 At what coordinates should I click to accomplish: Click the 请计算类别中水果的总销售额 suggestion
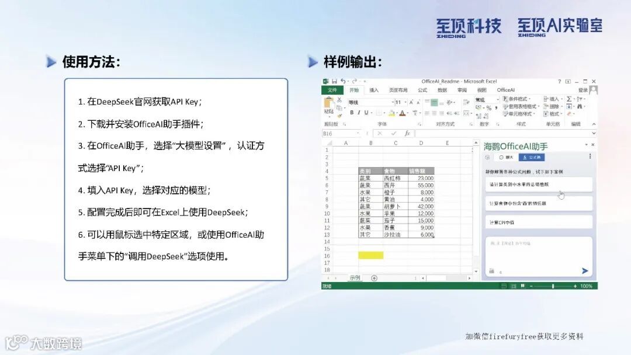(x=539, y=185)
